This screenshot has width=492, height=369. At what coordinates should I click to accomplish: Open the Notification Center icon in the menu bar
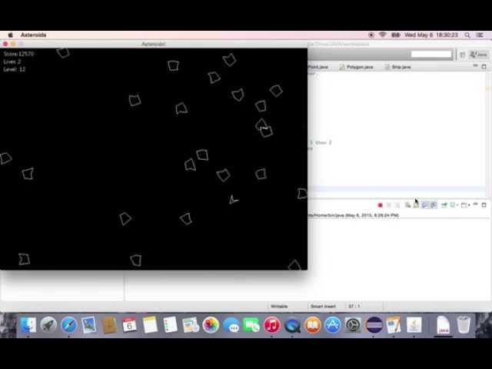(480, 35)
